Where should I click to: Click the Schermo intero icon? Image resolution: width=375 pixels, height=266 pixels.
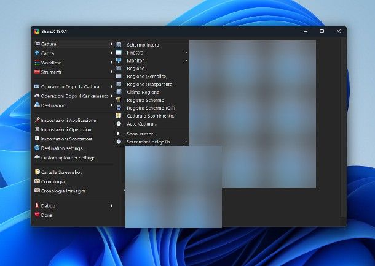pyautogui.click(x=119, y=45)
